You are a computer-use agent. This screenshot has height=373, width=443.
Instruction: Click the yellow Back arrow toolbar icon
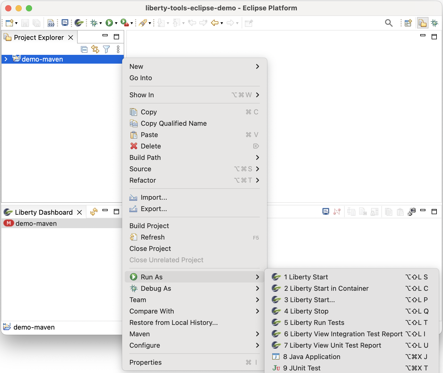[215, 23]
